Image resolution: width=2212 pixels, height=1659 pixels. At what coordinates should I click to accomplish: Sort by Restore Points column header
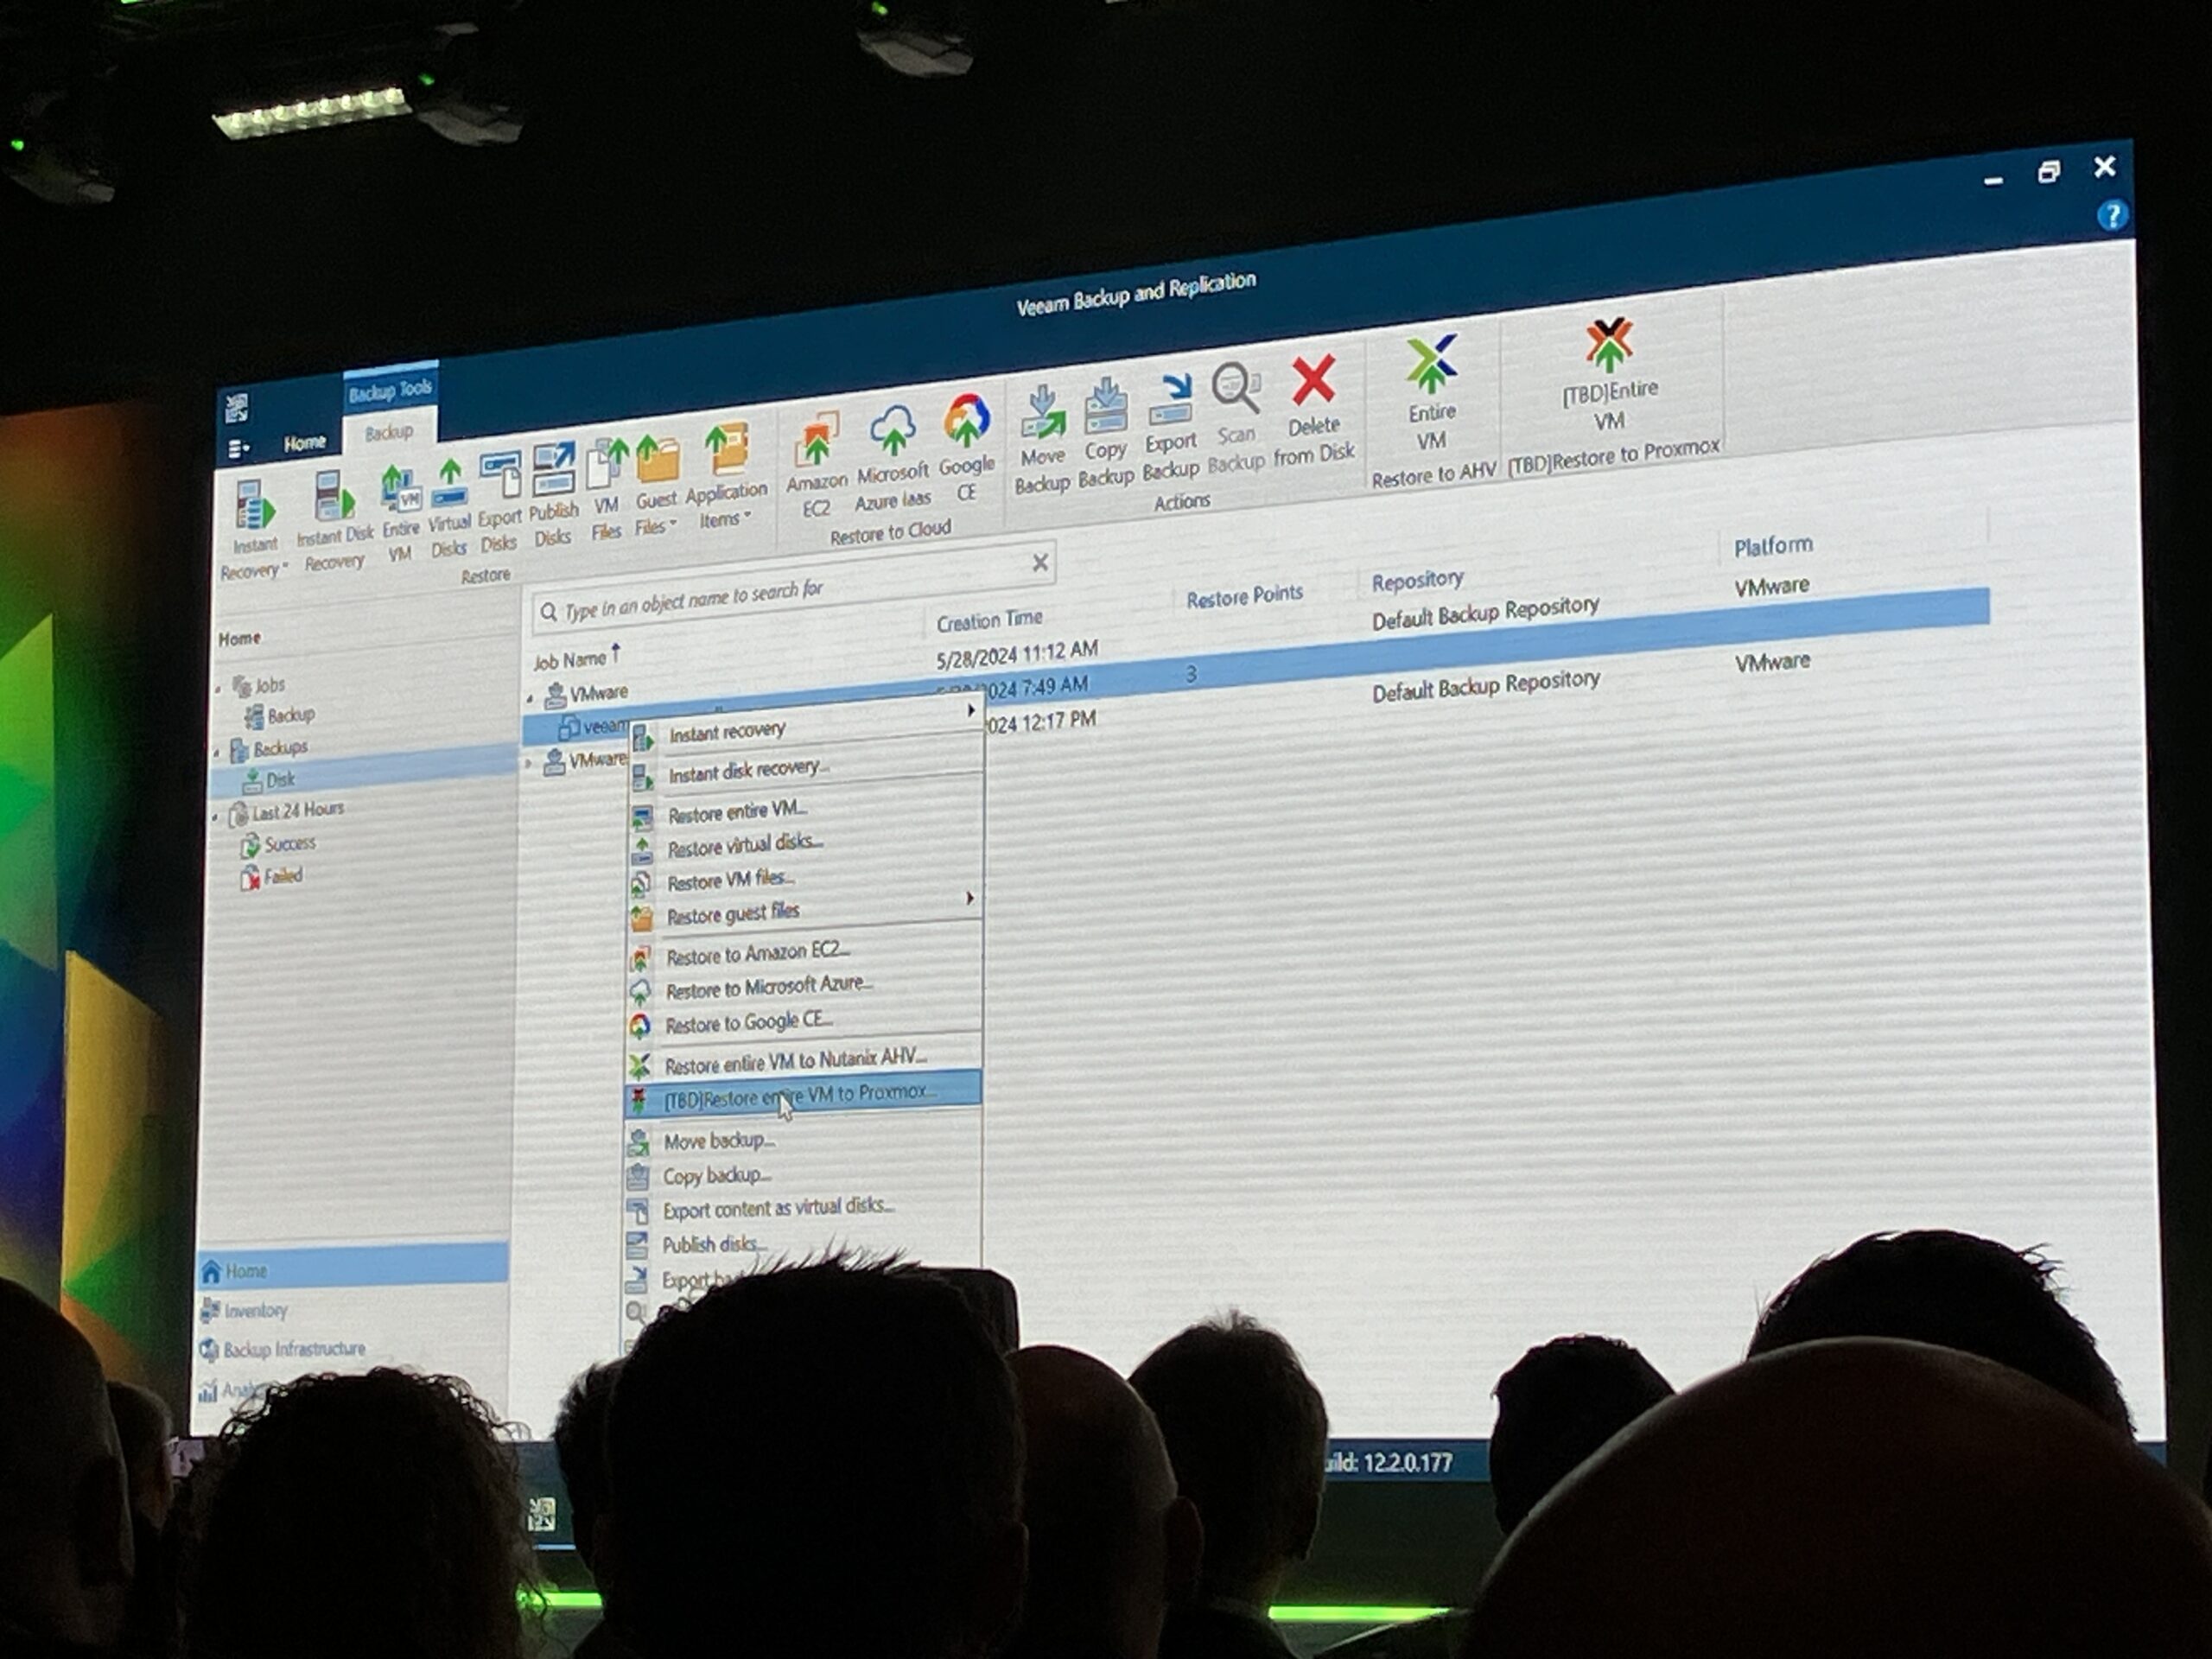(1244, 596)
